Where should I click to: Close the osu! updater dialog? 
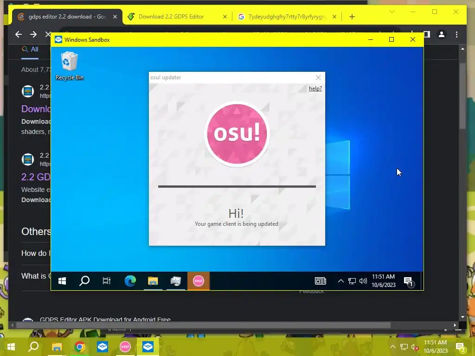click(318, 77)
